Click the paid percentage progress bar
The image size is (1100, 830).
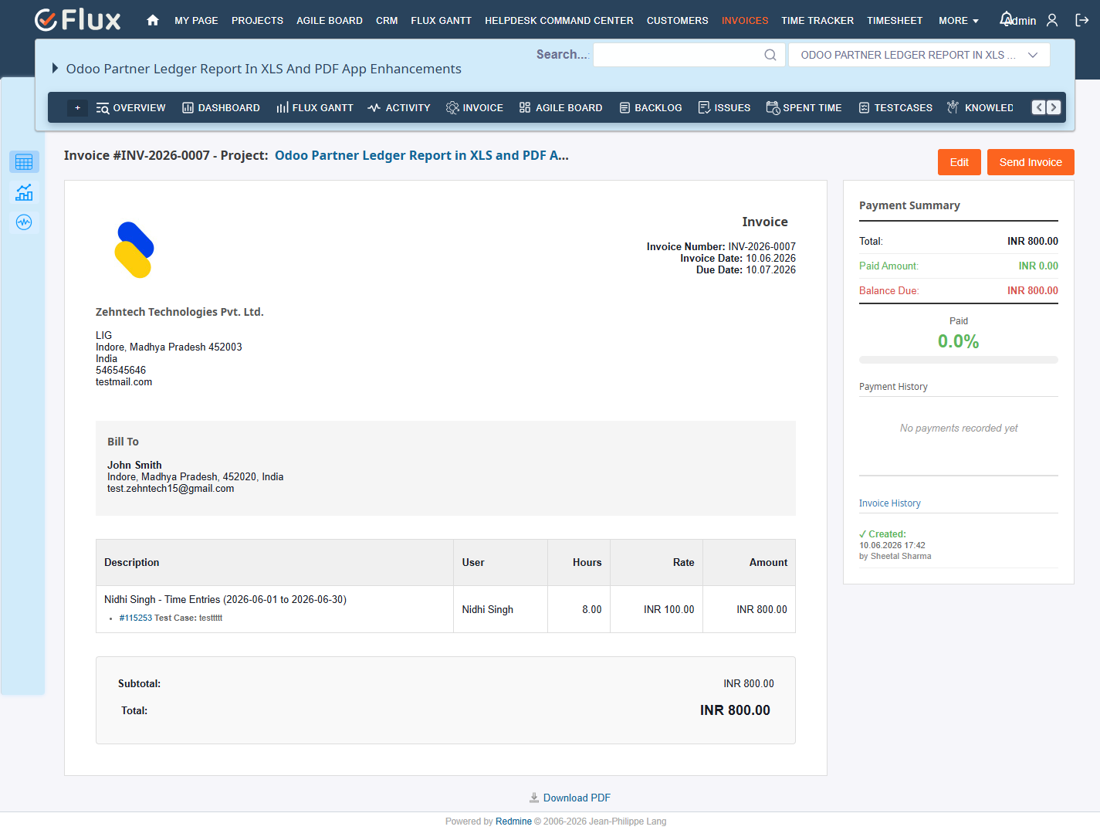(x=959, y=360)
